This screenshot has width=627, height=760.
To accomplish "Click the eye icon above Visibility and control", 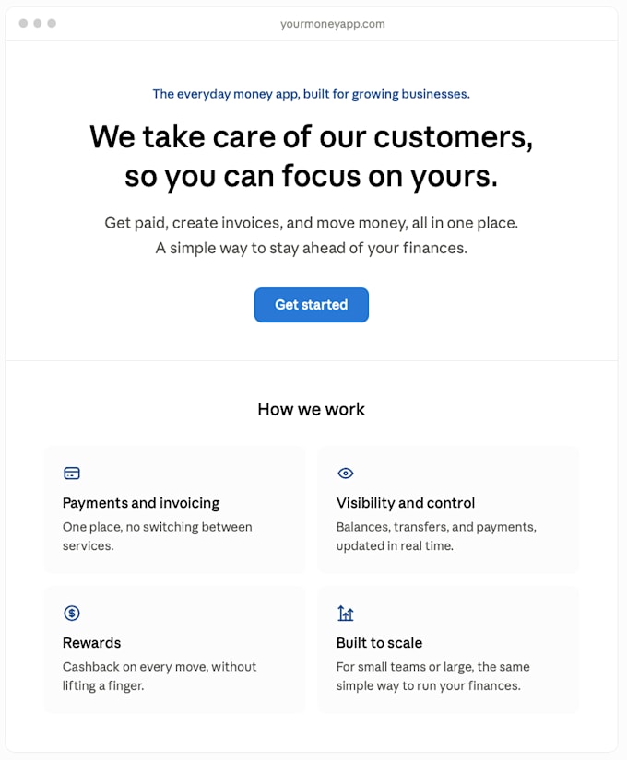I will click(346, 474).
